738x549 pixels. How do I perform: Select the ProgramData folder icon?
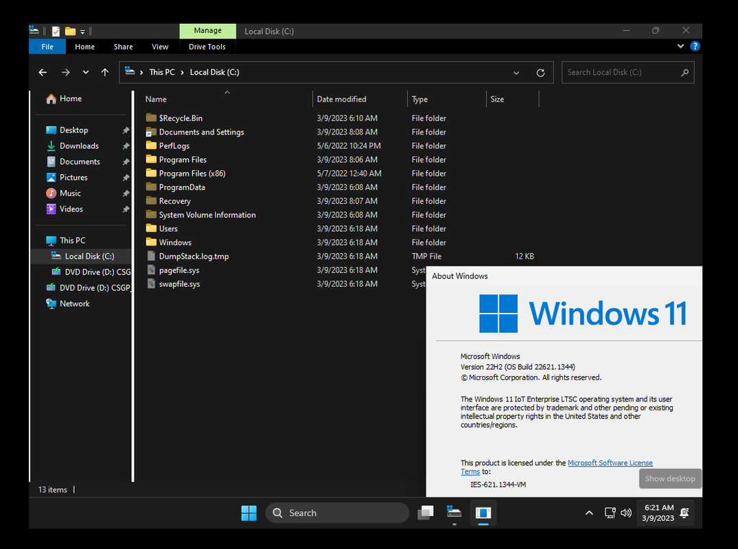tap(151, 187)
